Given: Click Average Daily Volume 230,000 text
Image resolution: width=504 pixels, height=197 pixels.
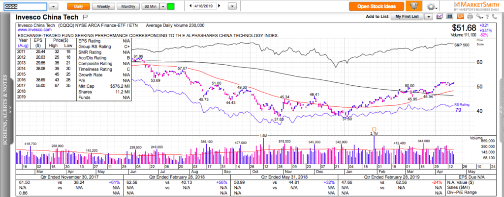Looking at the screenshot, I should 175,25.
